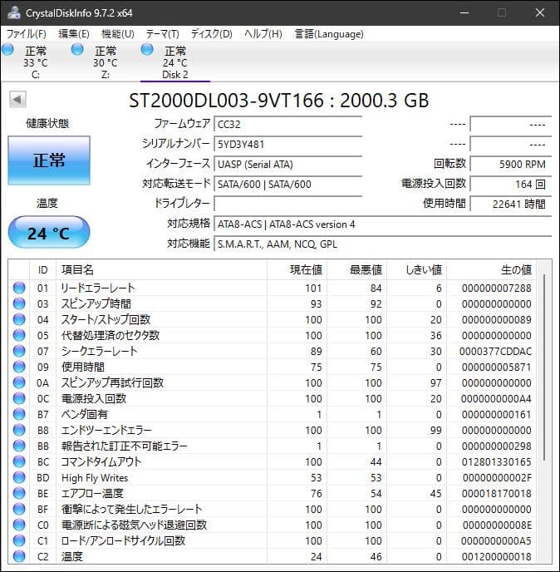Click status orb for attribute 05 代替処理済のセクタ数
The height and width of the screenshot is (572, 560).
(19, 335)
